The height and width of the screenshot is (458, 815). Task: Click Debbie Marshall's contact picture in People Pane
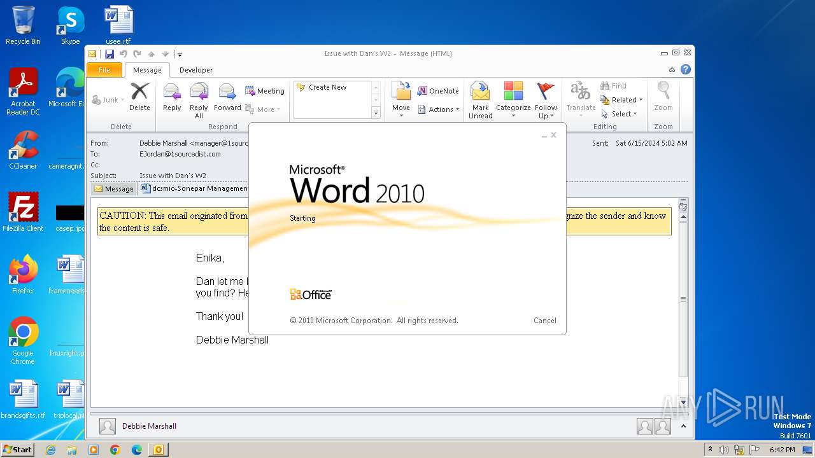pyautogui.click(x=108, y=426)
